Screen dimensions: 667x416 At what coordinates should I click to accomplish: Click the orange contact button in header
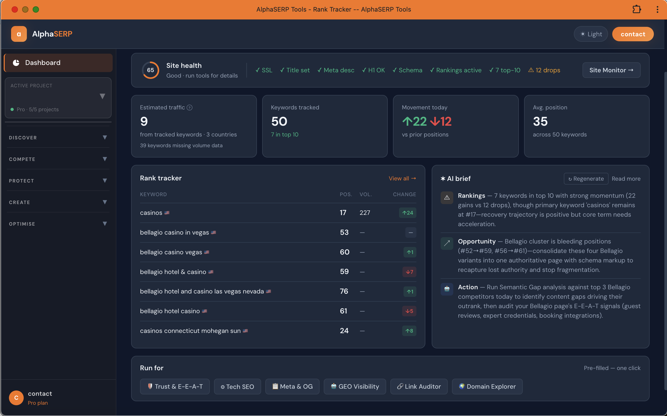[x=633, y=34]
